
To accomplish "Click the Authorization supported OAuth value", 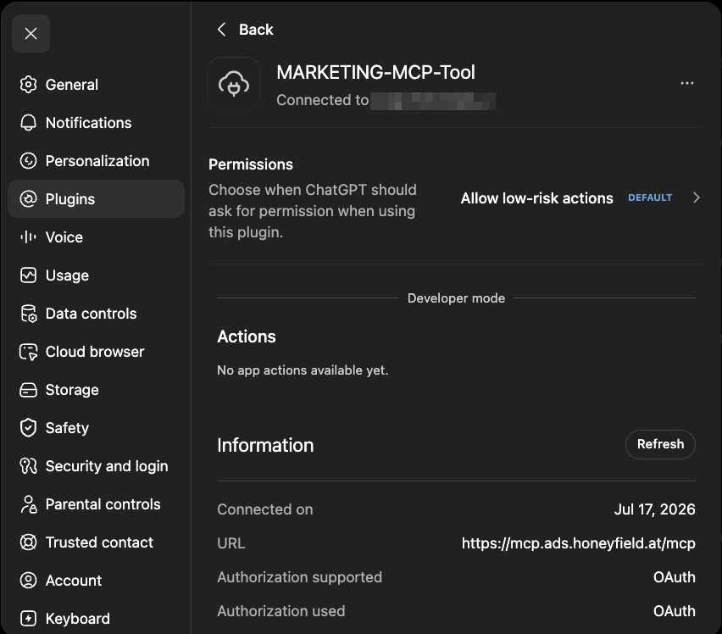I will 674,577.
